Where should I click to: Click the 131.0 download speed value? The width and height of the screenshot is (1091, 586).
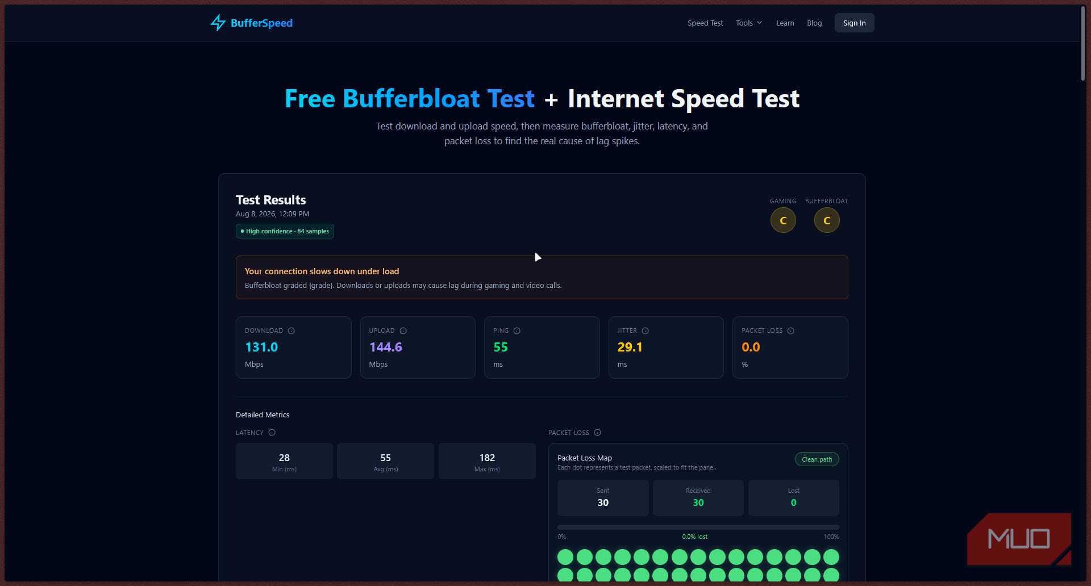[x=261, y=347]
